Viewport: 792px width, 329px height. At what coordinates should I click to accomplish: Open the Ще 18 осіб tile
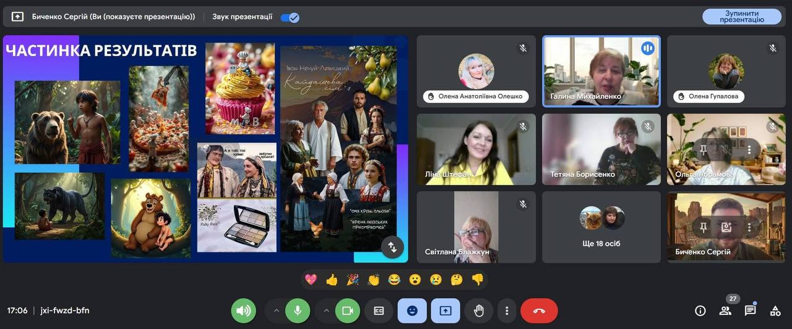click(601, 227)
